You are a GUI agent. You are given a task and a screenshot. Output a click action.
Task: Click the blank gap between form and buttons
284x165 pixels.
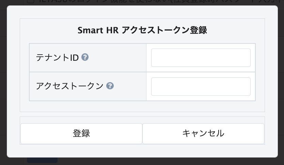point(142,114)
